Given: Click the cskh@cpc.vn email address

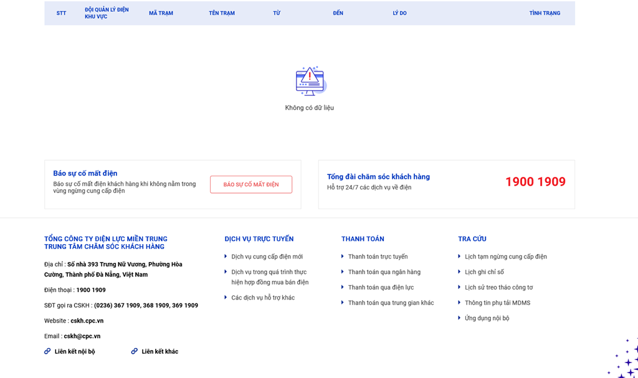Looking at the screenshot, I should (x=82, y=336).
